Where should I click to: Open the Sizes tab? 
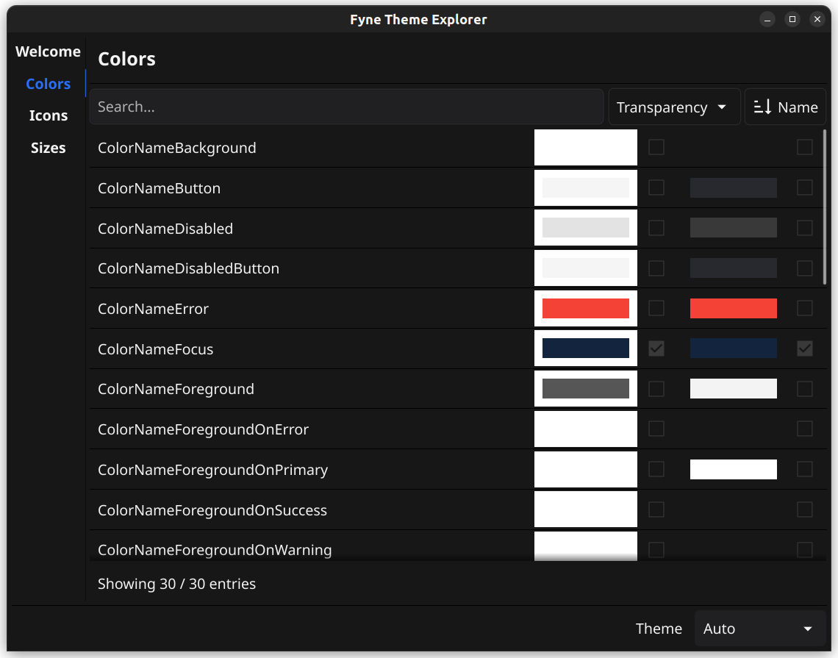coord(48,148)
